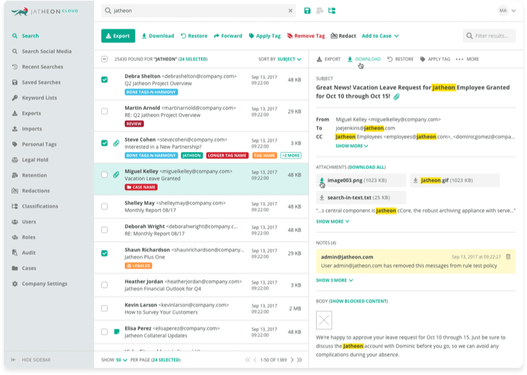
Task: Click attachment paperclip on Miguel Kelley email
Action: click(x=116, y=175)
